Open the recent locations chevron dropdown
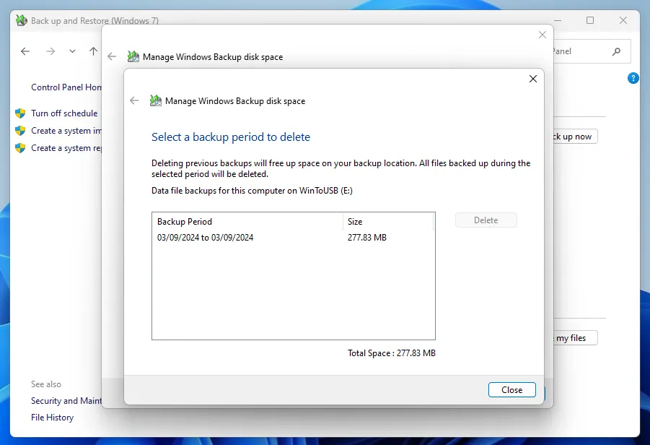Image resolution: width=650 pixels, height=445 pixels. click(x=71, y=51)
